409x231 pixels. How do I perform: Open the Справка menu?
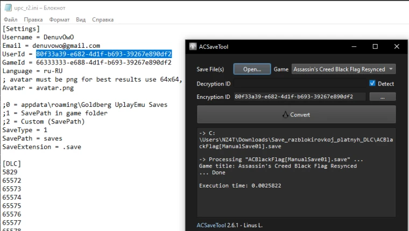click(103, 19)
